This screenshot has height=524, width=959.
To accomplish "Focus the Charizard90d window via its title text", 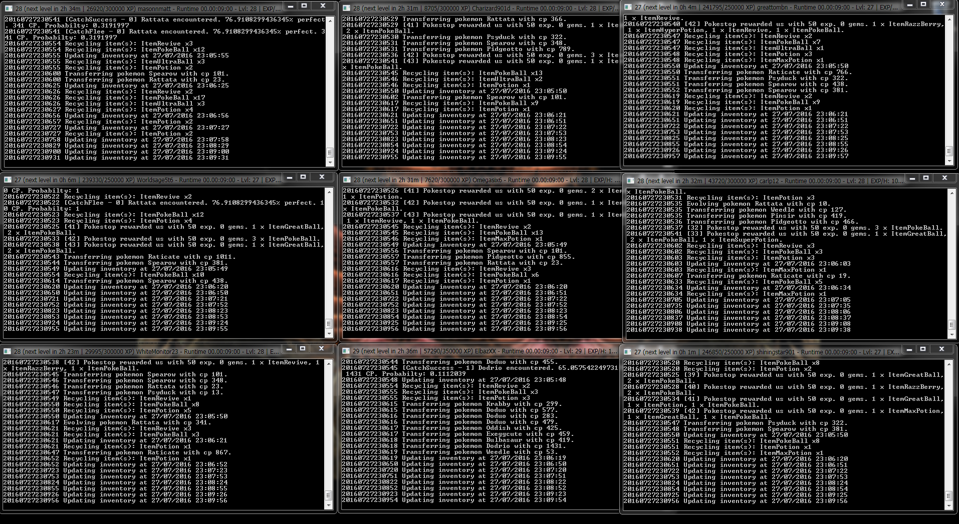I will click(486, 8).
